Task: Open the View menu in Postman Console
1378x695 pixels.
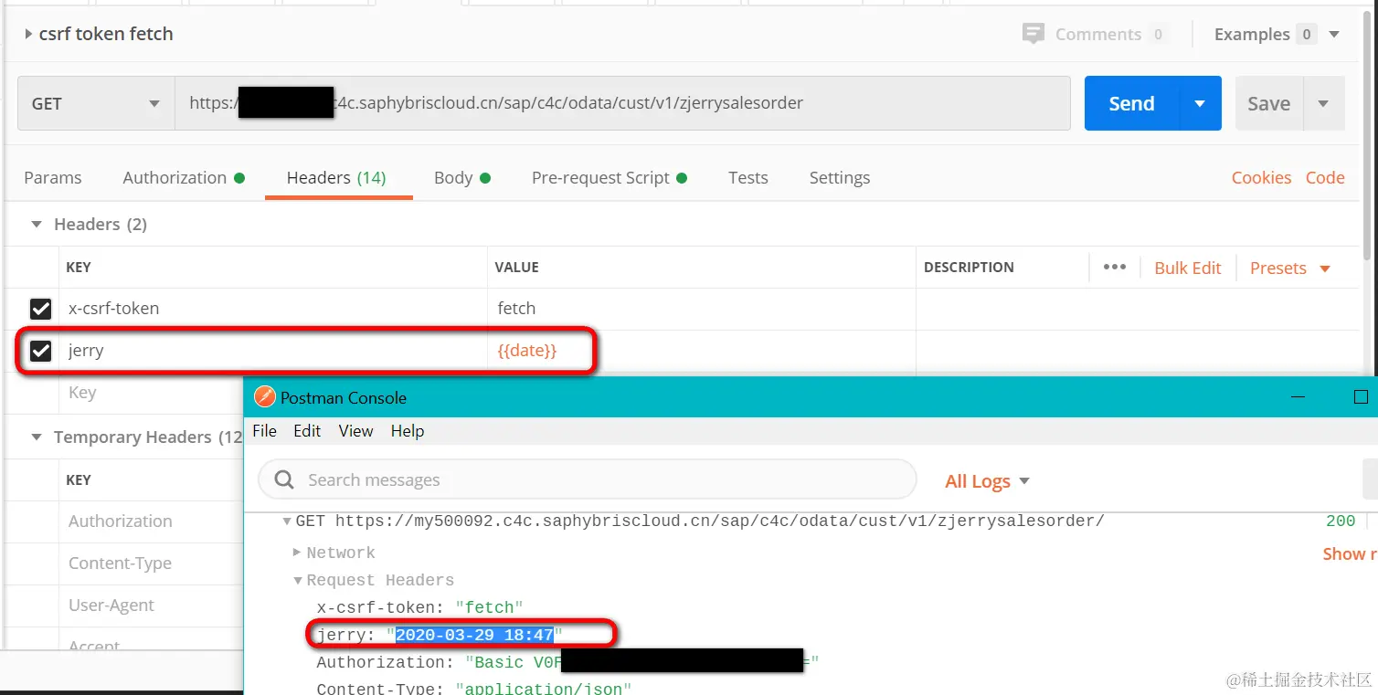Action: (355, 431)
